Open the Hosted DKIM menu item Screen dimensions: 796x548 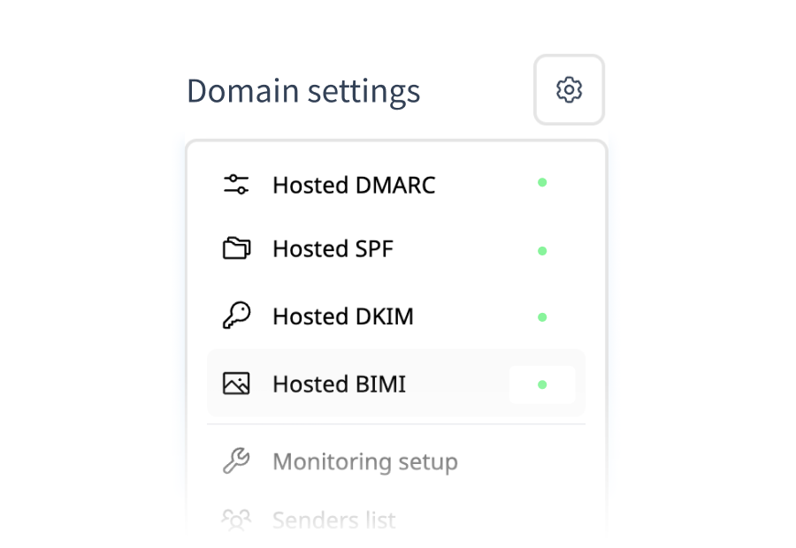pos(396,316)
